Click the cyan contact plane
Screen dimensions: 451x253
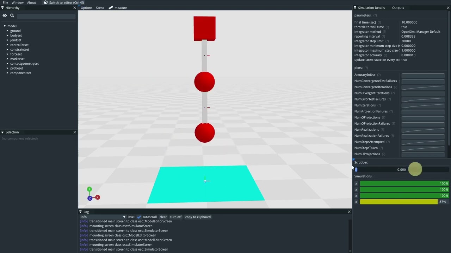click(x=206, y=184)
